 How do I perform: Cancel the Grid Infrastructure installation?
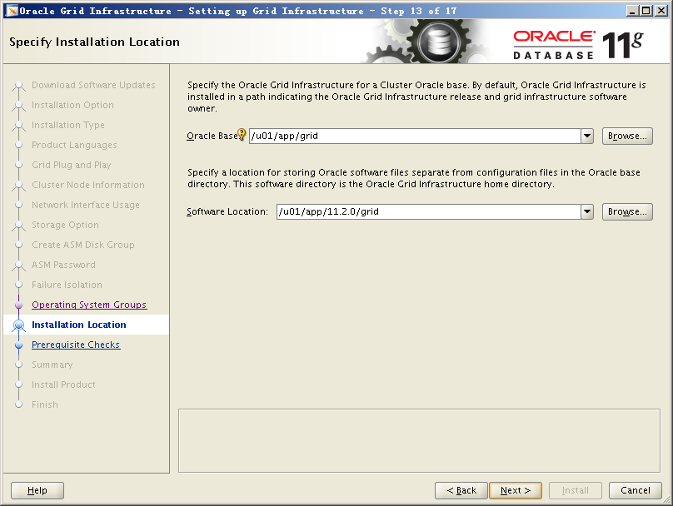point(635,490)
